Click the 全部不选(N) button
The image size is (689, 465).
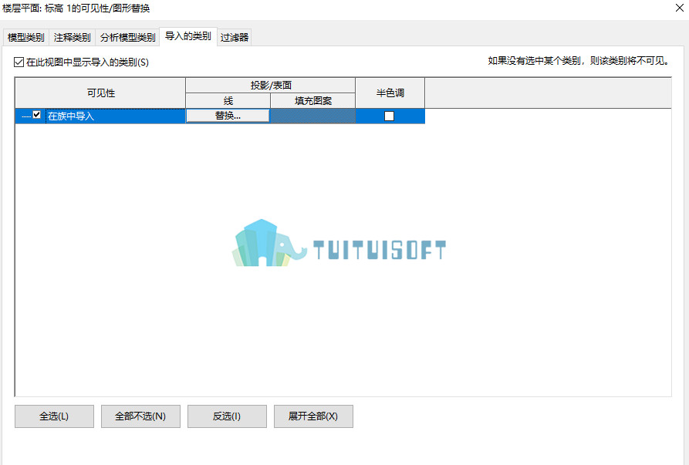(140, 416)
